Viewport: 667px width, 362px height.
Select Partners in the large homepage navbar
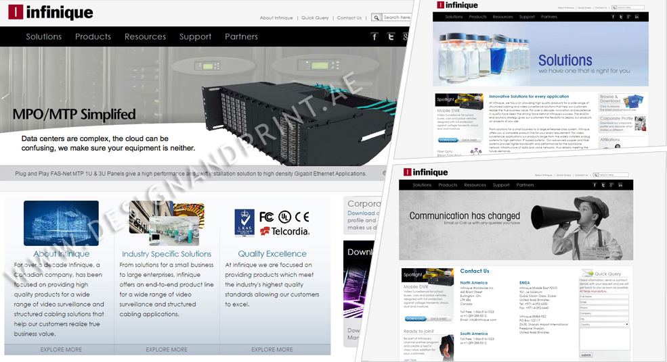(241, 36)
